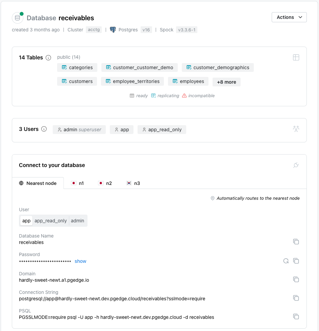This screenshot has height=331, width=319.
Task: Open the customer_demographics table chip
Action: tap(218, 67)
